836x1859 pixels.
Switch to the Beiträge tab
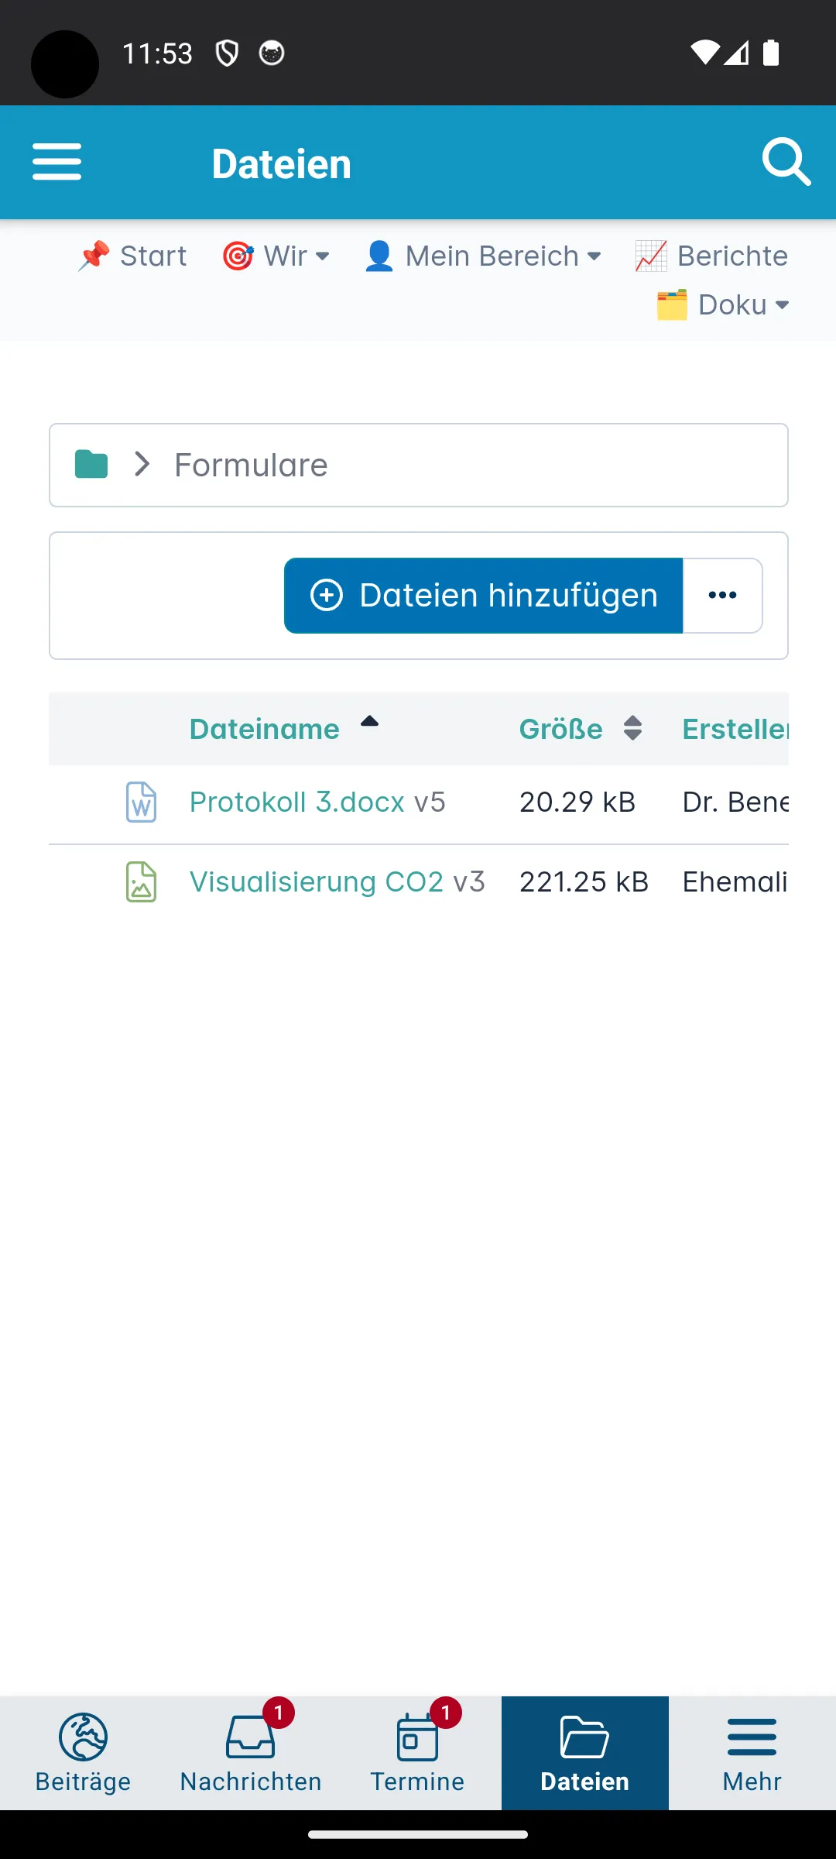[x=84, y=1753]
